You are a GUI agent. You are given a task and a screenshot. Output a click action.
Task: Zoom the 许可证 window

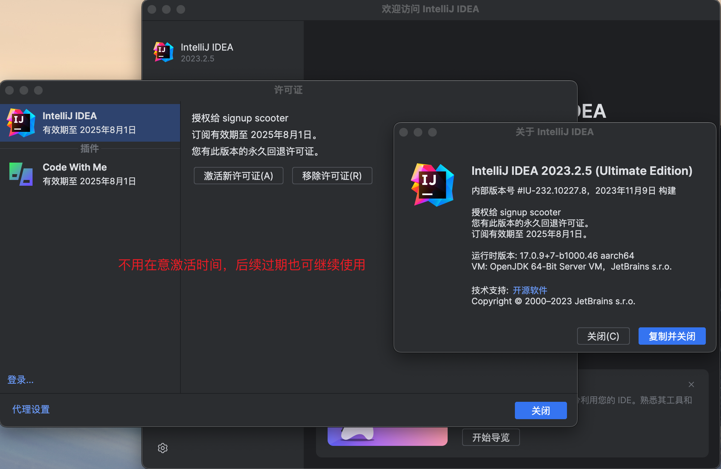[38, 90]
